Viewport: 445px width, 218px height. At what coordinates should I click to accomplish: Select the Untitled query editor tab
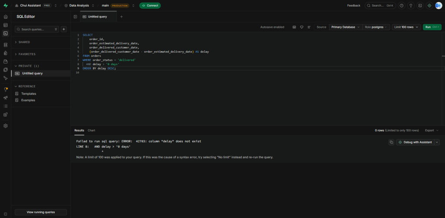(98, 17)
